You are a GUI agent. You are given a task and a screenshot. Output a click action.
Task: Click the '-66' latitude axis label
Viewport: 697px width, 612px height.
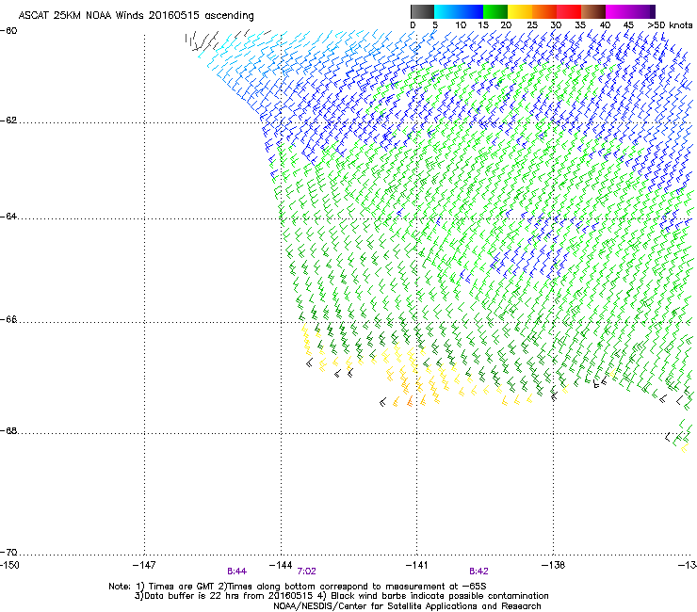(x=8, y=319)
